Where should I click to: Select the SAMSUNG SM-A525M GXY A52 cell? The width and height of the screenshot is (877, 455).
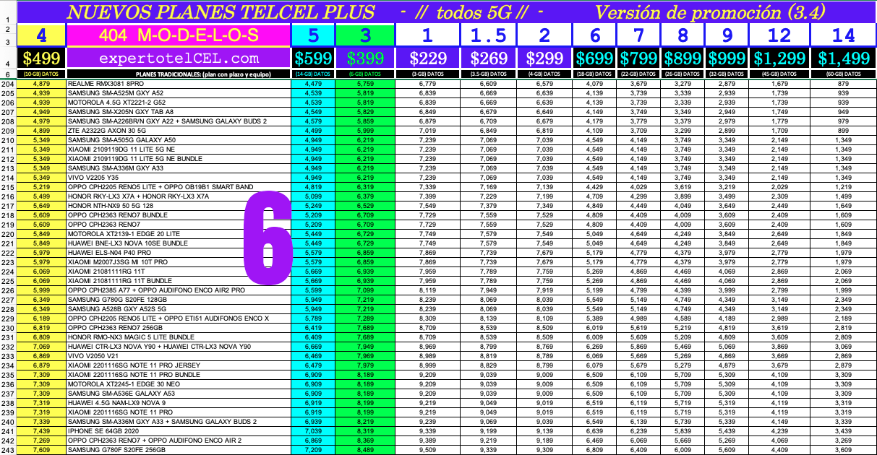pyautogui.click(x=179, y=93)
